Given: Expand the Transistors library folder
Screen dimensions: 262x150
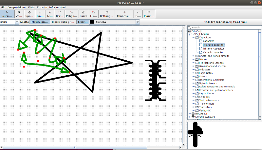Looking at the screenshot, I should (194, 107).
